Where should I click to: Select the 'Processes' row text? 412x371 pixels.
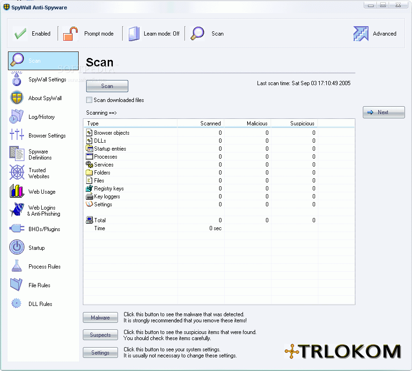106,157
